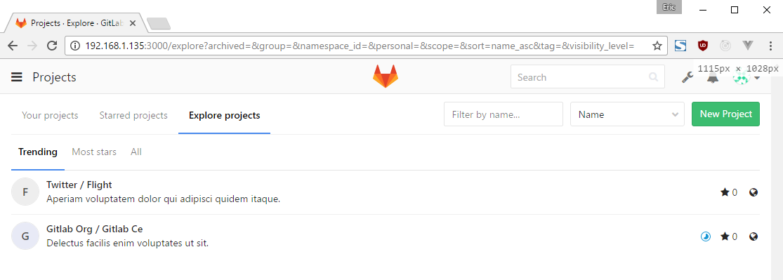Click the description 'Delectus facilis enim voluptates ut sit.'
Image resolution: width=783 pixels, height=280 pixels.
(x=127, y=243)
